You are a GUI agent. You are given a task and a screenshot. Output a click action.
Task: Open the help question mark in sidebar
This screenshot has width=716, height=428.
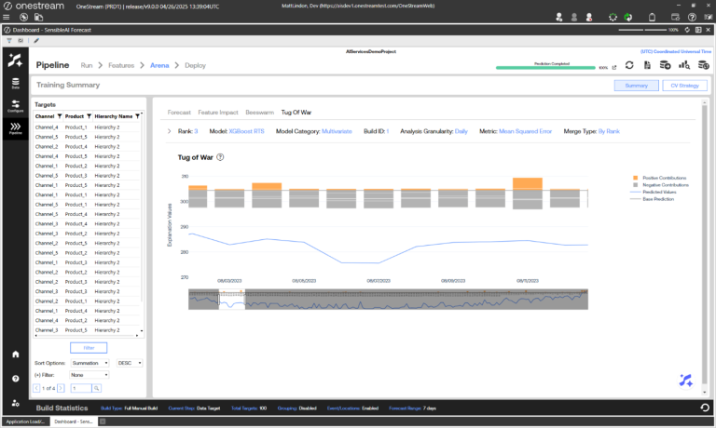(16, 379)
